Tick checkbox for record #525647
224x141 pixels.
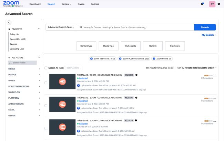46,105
